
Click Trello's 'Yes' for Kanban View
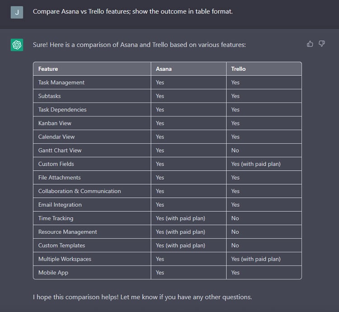point(235,123)
